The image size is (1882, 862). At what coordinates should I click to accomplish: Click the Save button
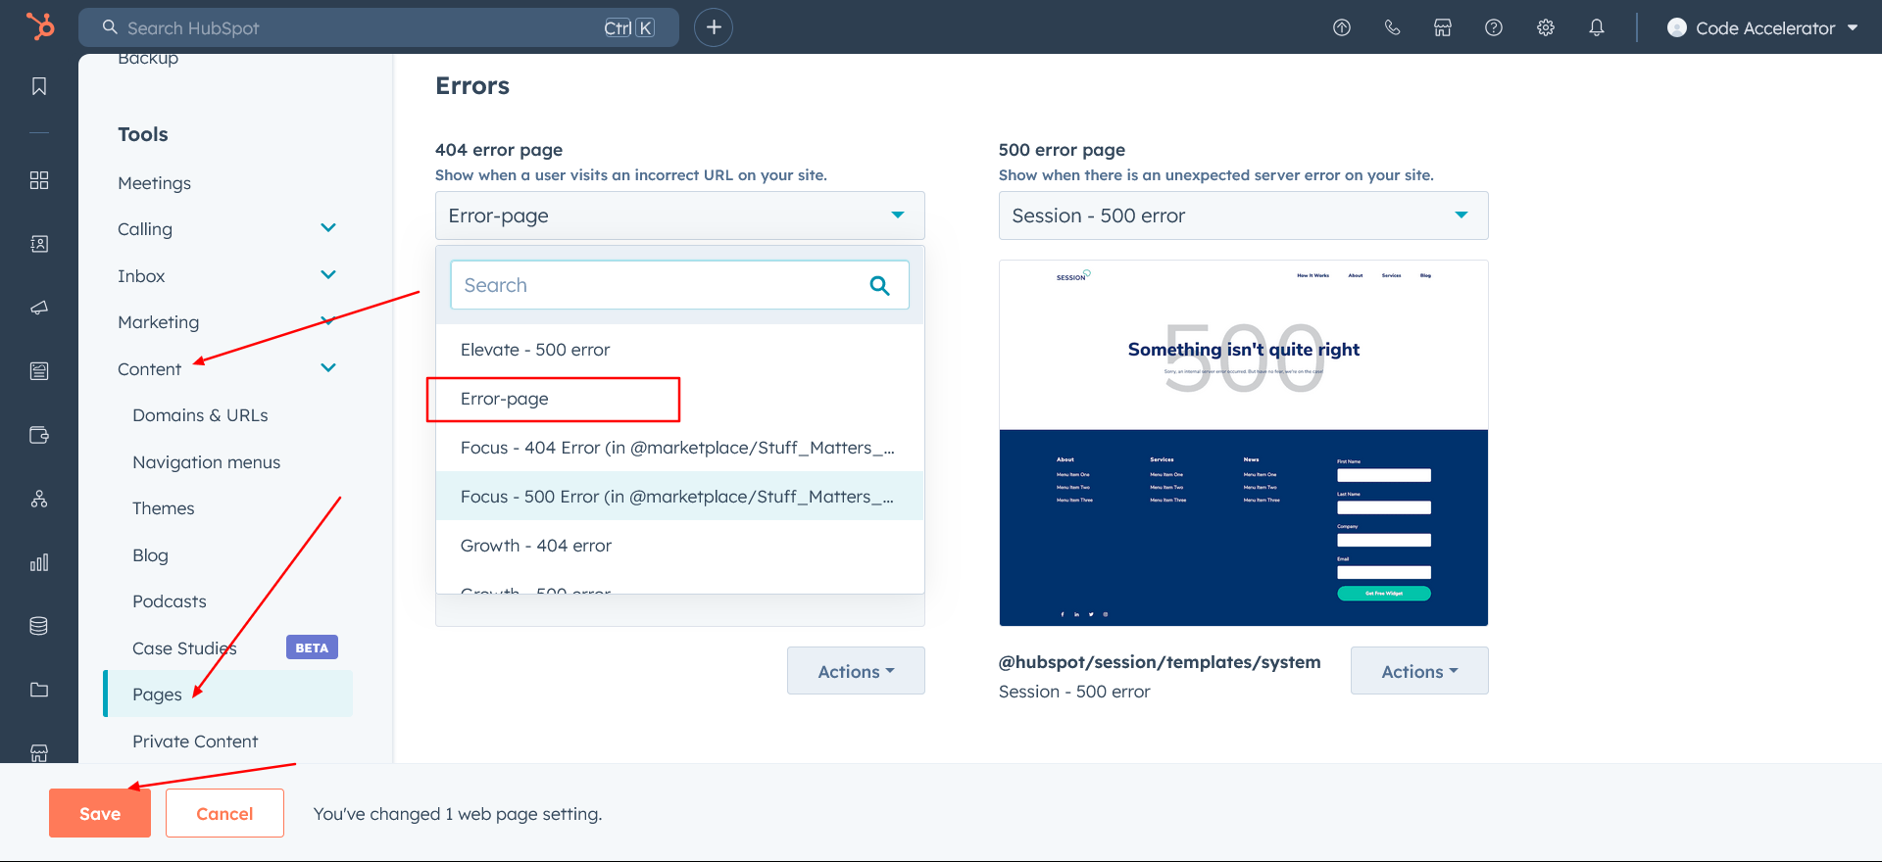pos(100,813)
